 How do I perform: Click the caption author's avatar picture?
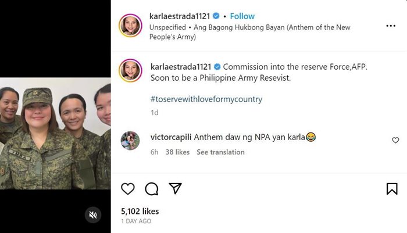click(x=130, y=70)
